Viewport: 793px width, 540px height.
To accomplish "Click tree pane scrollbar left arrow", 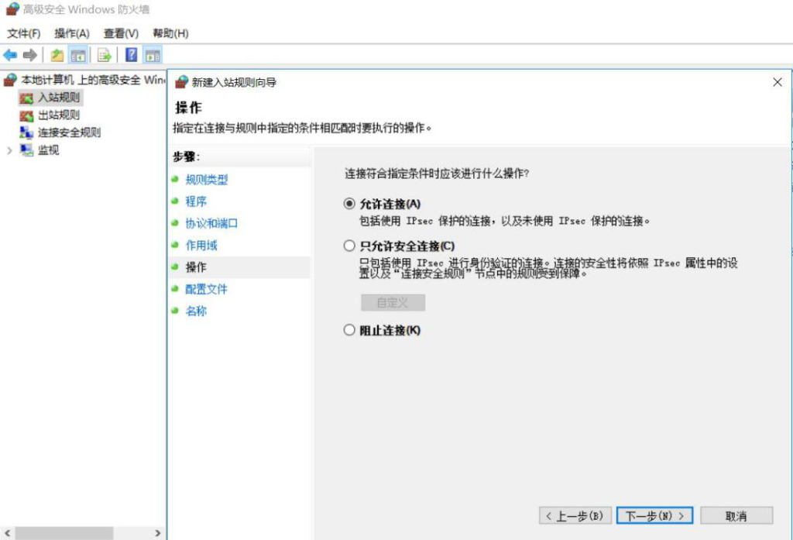I will [7, 533].
